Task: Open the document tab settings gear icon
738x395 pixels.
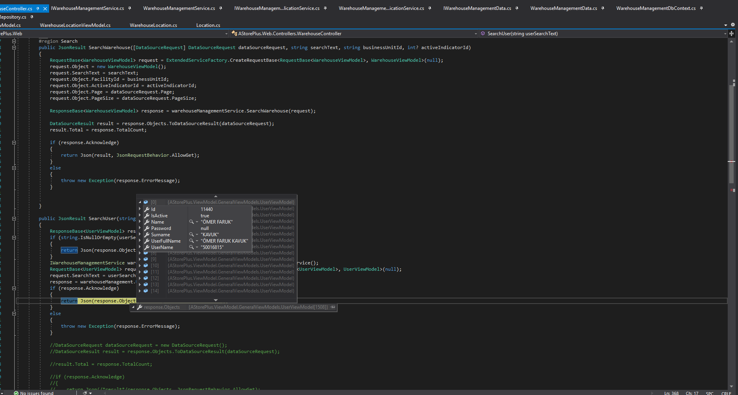Action: coord(732,25)
